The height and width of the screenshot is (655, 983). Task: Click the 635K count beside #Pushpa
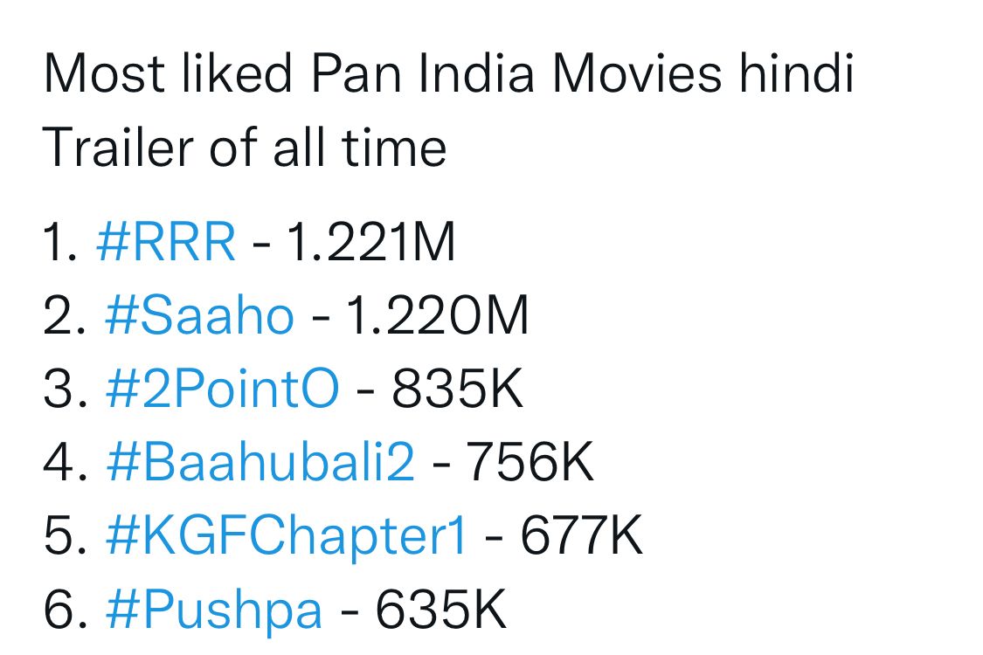point(441,611)
